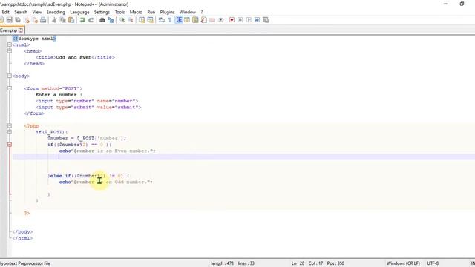Open the Edit menu
The width and height of the screenshot is (475, 267).
point(5,12)
